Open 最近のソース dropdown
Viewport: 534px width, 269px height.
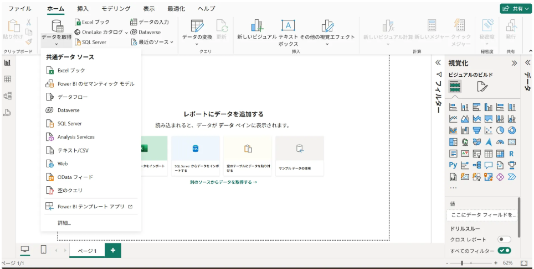point(172,42)
